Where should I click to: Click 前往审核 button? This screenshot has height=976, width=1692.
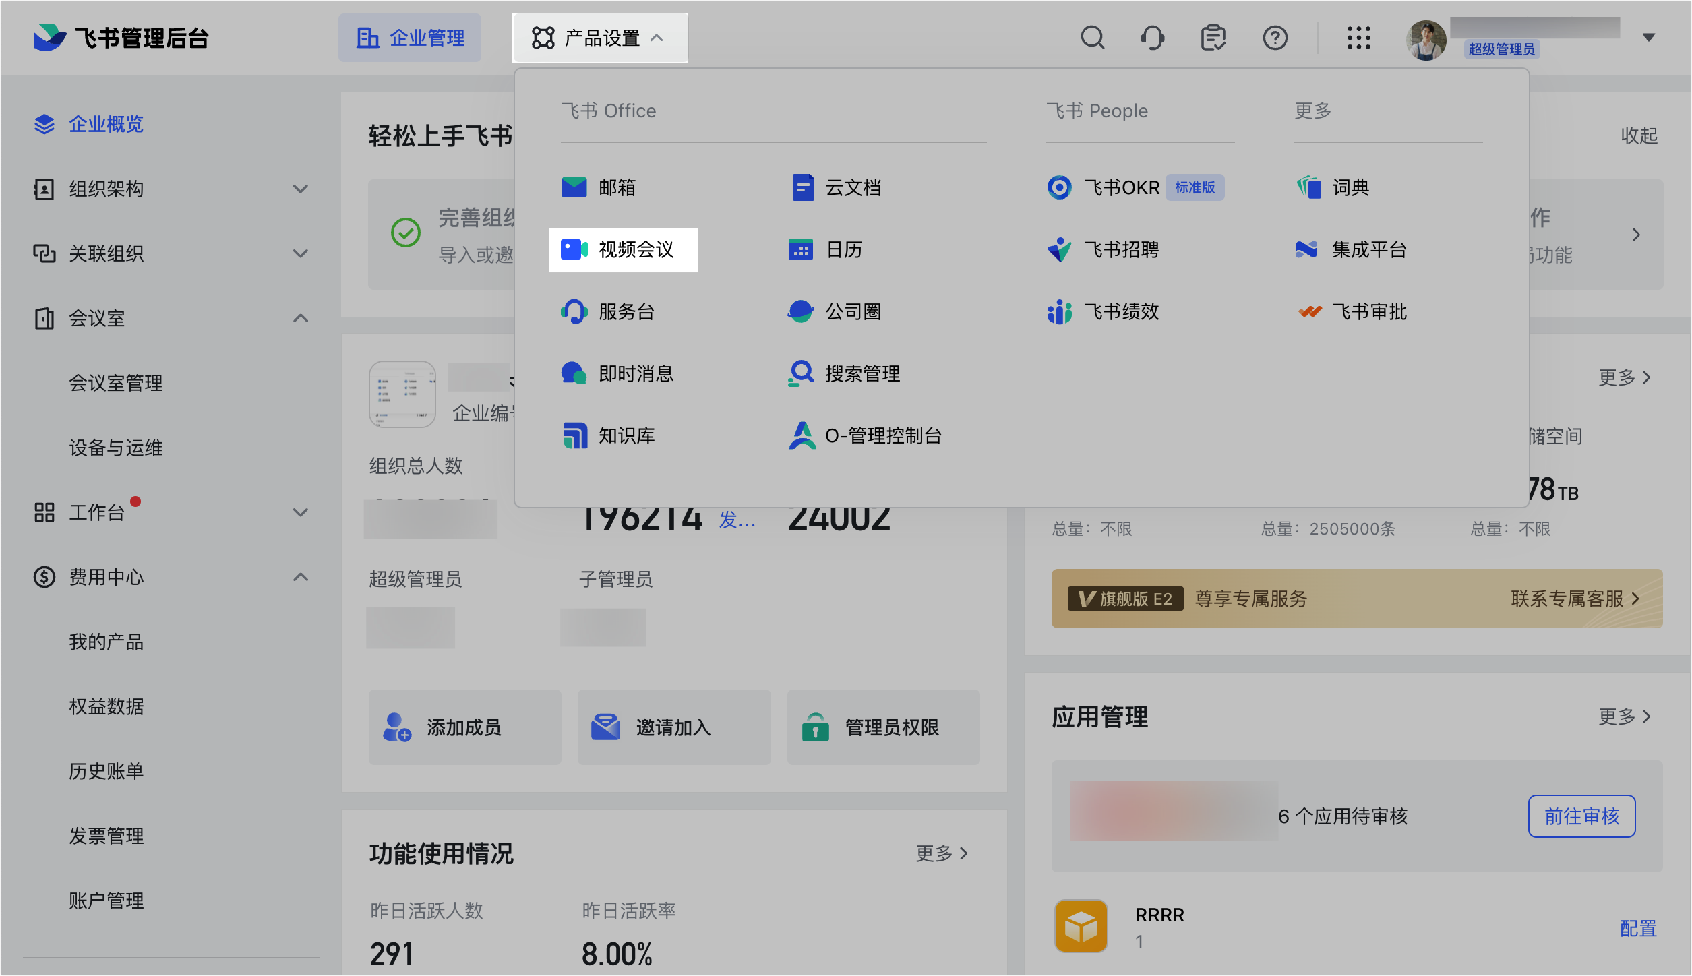(1581, 816)
